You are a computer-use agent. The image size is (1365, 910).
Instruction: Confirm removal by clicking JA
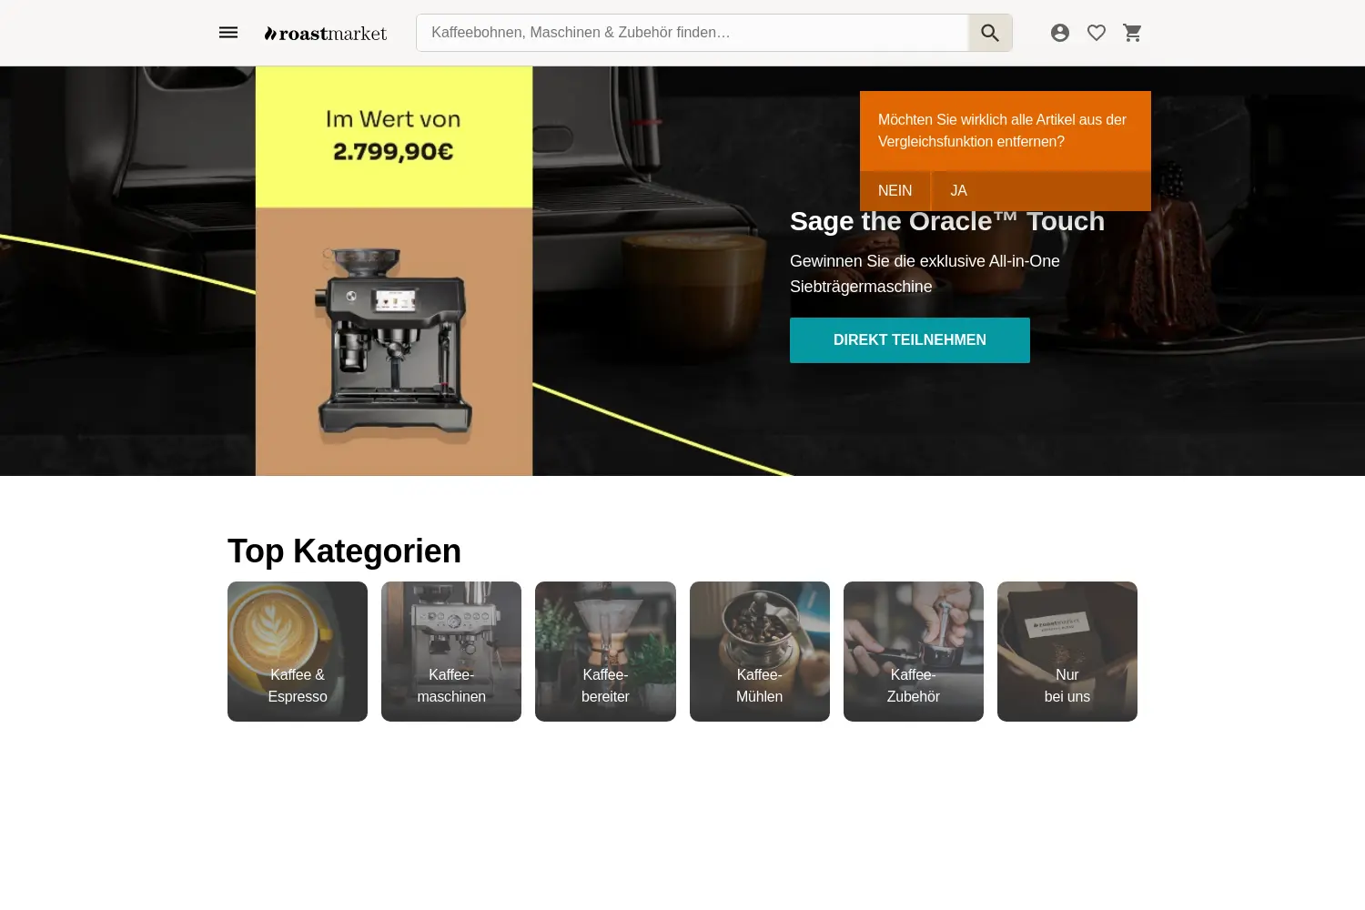958,191
